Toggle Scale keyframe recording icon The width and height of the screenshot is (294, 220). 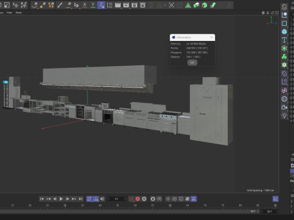tap(181, 199)
